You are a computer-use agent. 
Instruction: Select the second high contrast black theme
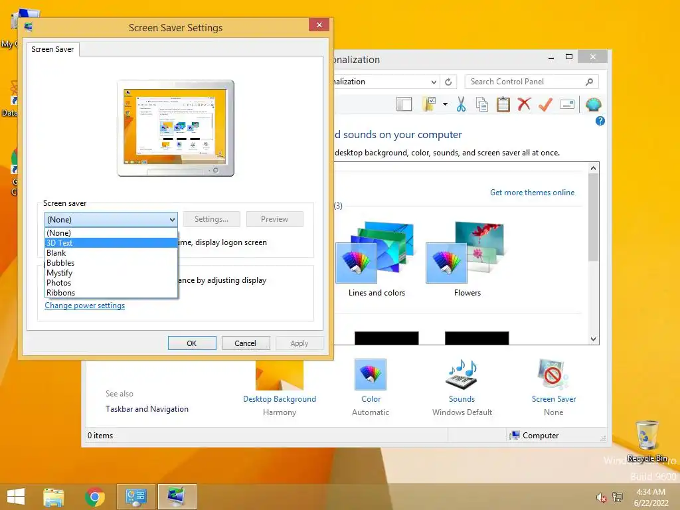(477, 338)
